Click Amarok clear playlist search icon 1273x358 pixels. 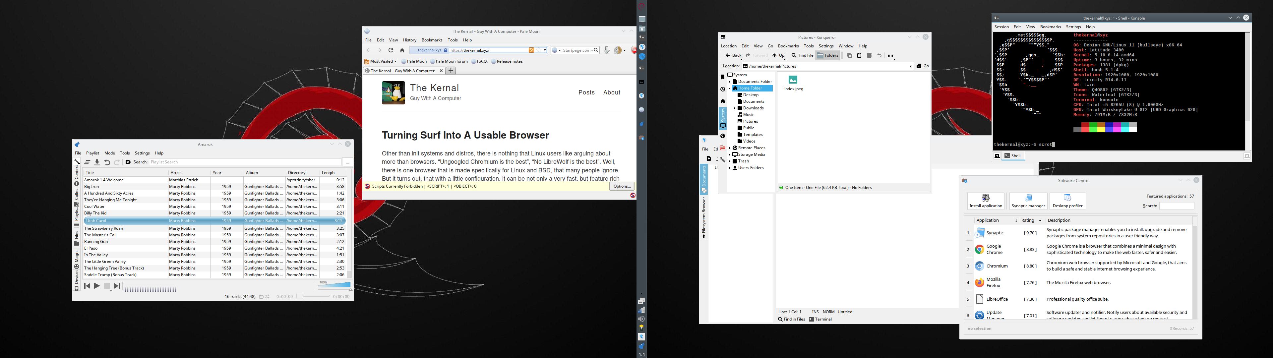[x=128, y=162]
